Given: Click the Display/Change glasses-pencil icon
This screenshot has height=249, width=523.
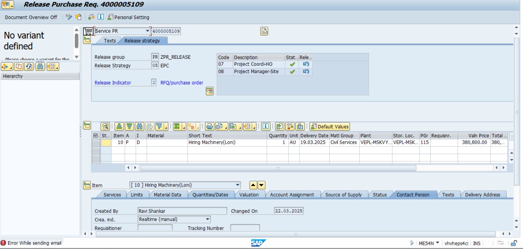Looking at the screenshot, I should pos(69,17).
